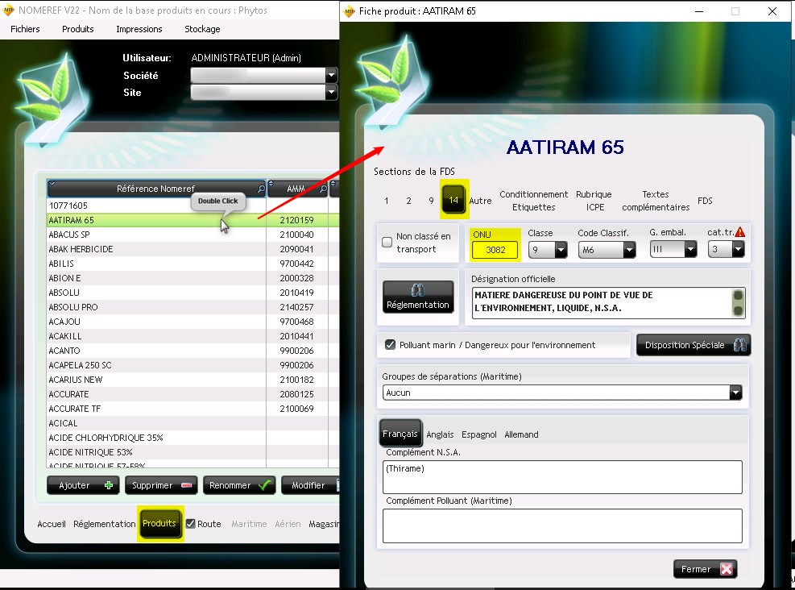Viewport: 795px width, 590px height.
Task: Click the binoculars icon on Disposition Spéciale
Action: click(x=739, y=345)
